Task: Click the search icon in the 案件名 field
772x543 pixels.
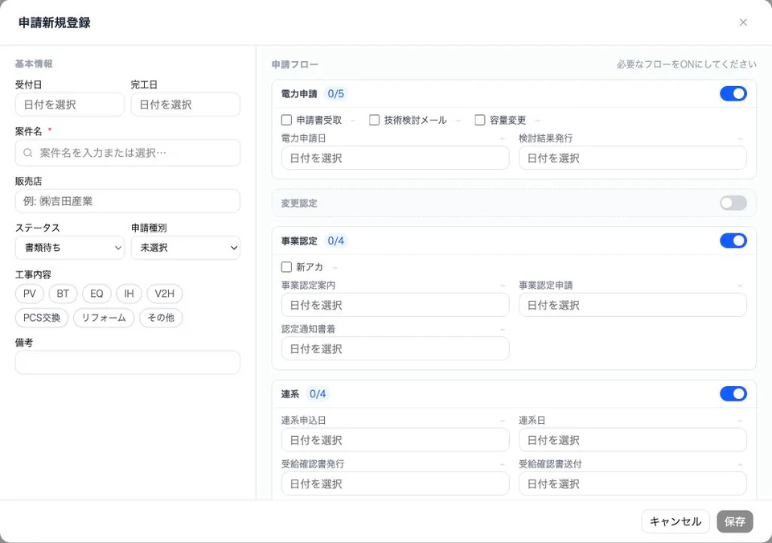Action: coord(28,153)
